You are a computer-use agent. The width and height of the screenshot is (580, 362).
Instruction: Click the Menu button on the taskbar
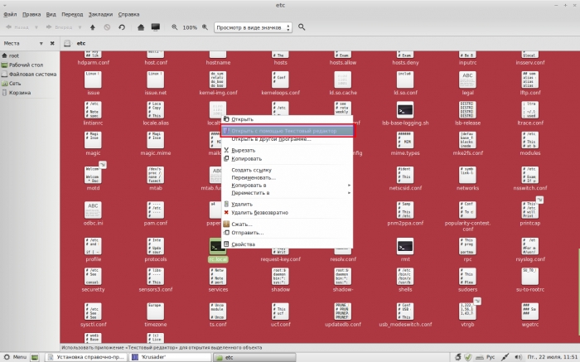(14, 356)
